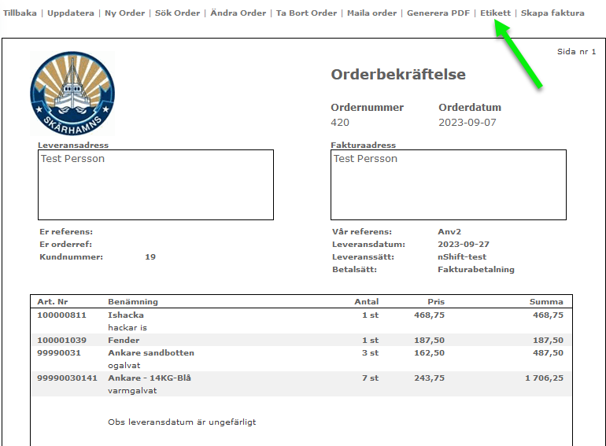
Task: Click description 'hackar is'
Action: pos(127,327)
